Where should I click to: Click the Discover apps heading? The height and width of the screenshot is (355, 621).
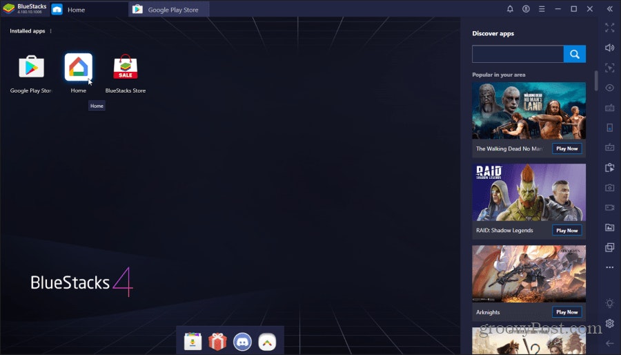coord(493,33)
